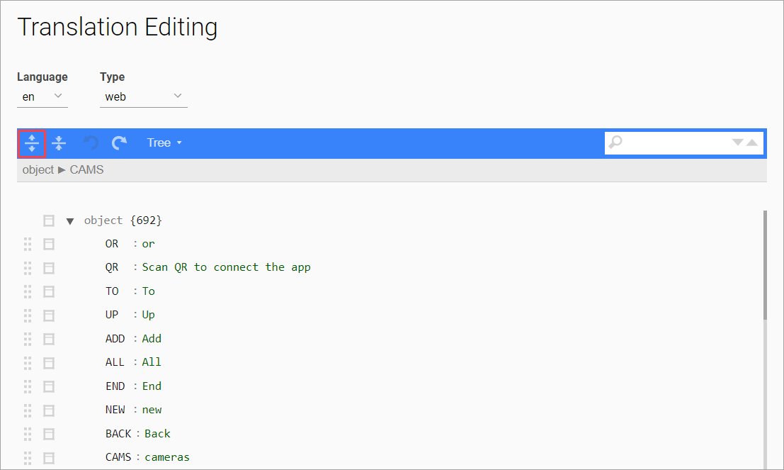Open the Language dropdown
Image resolution: width=784 pixels, height=470 pixels.
(42, 96)
